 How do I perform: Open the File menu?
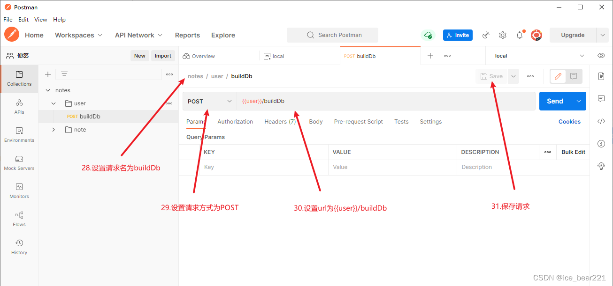click(x=8, y=20)
